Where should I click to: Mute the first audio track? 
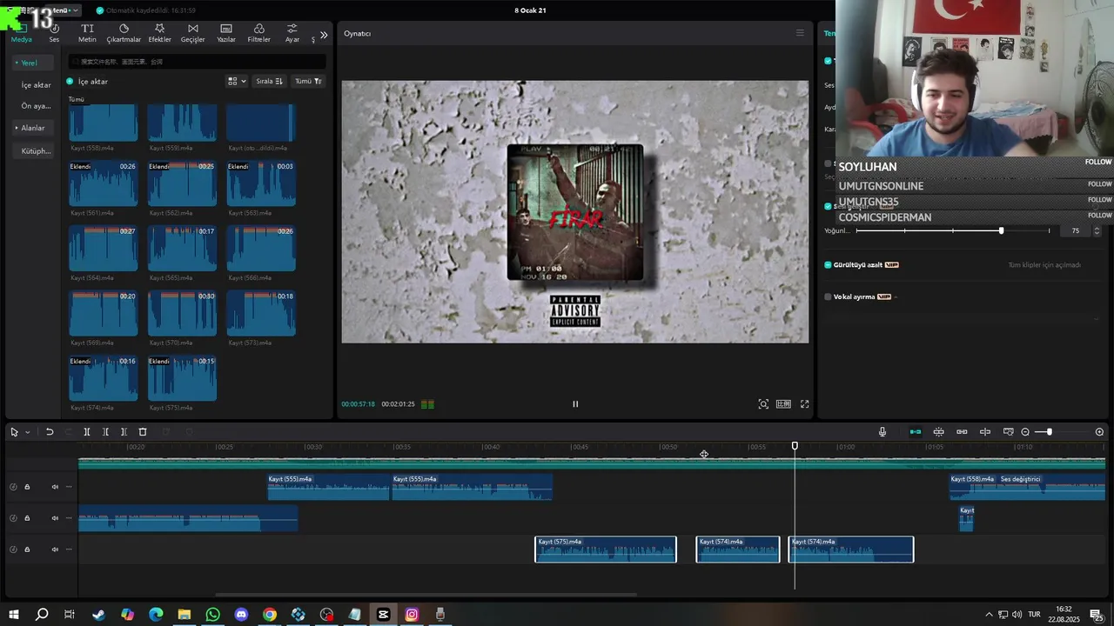[x=55, y=487]
